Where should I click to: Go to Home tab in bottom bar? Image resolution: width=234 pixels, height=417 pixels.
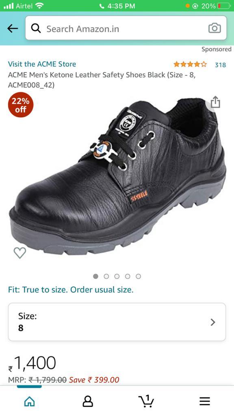[29, 401]
